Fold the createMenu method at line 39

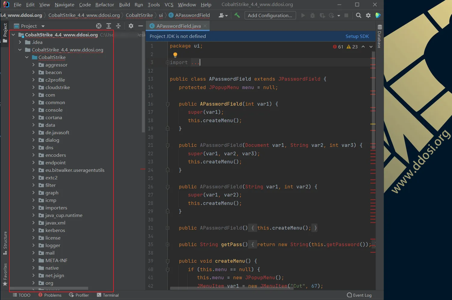[167, 261]
